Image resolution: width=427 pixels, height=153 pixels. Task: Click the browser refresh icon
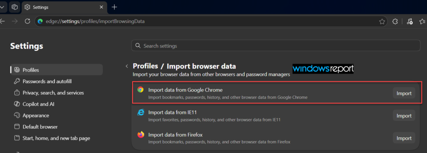pos(28,22)
